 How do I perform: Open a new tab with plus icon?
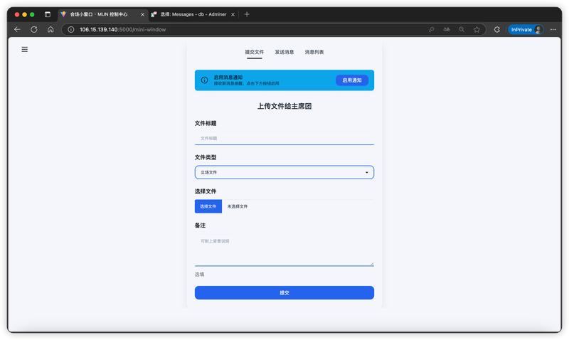pos(247,14)
